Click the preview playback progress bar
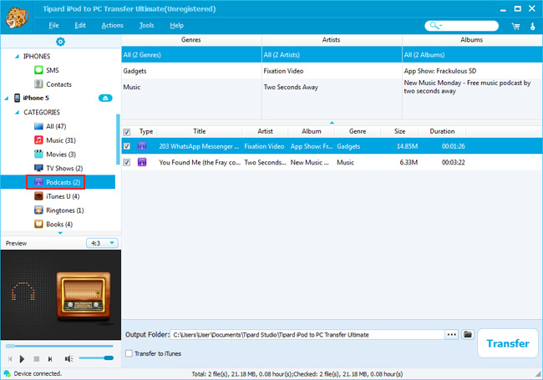 coord(59,346)
